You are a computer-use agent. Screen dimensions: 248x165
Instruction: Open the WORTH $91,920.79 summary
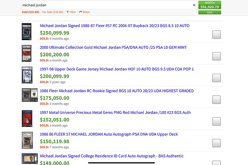[x=209, y=5]
